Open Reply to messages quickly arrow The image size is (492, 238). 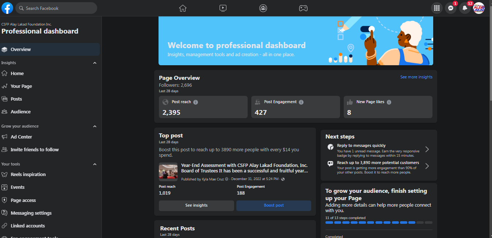(x=427, y=149)
